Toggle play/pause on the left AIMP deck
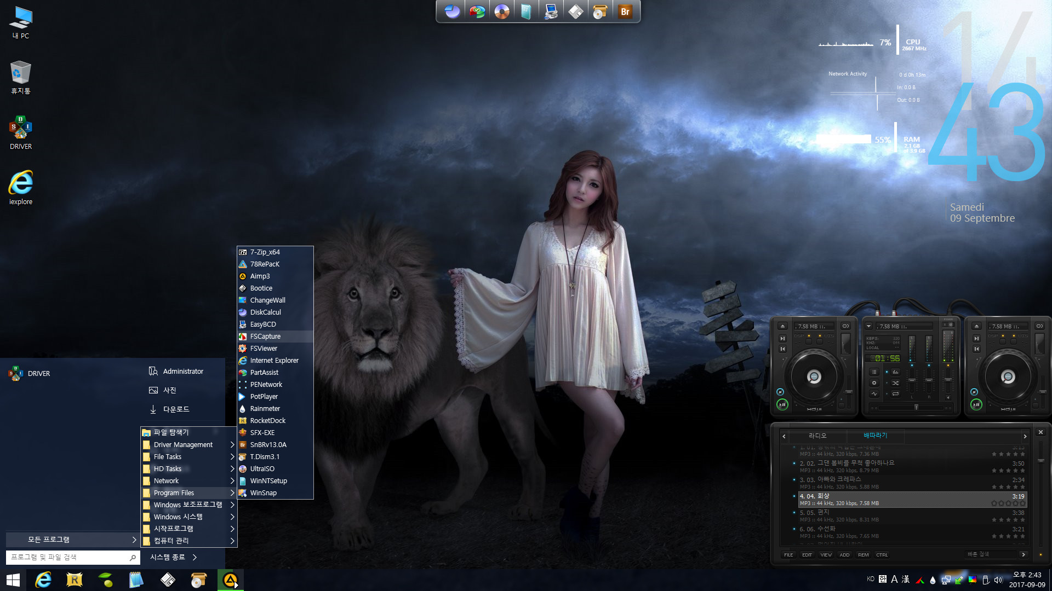This screenshot has width=1052, height=591. [x=782, y=405]
